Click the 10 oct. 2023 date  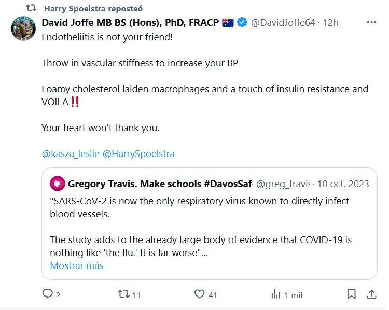point(343,183)
